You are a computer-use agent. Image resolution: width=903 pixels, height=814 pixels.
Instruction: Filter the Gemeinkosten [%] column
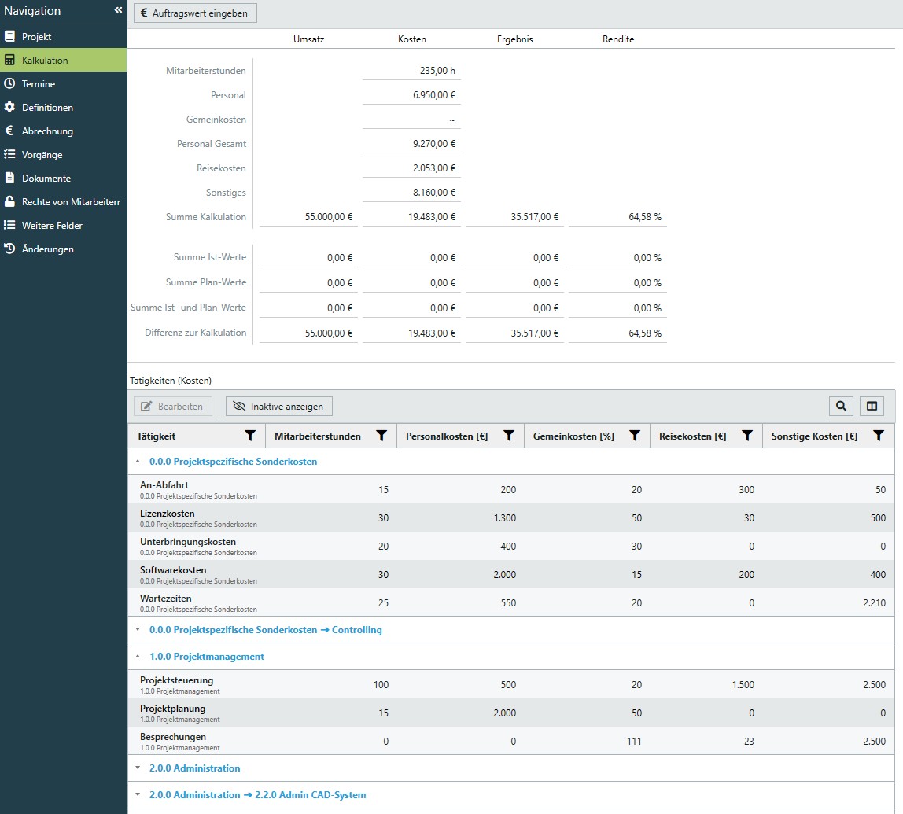pyautogui.click(x=634, y=436)
